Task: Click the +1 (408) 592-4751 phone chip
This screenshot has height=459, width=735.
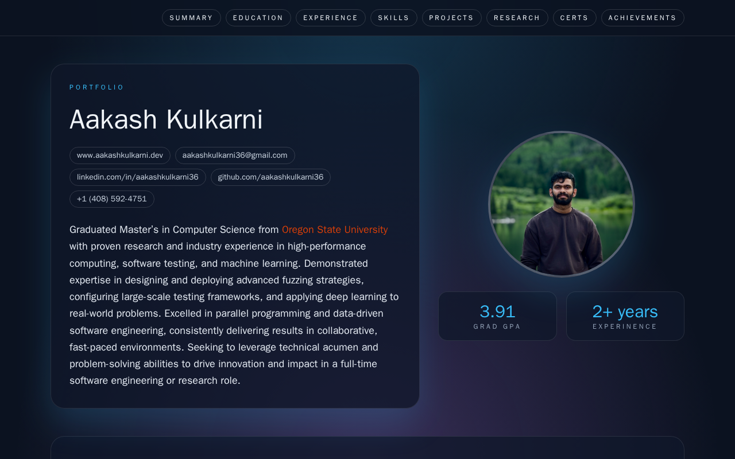Action: click(x=112, y=199)
